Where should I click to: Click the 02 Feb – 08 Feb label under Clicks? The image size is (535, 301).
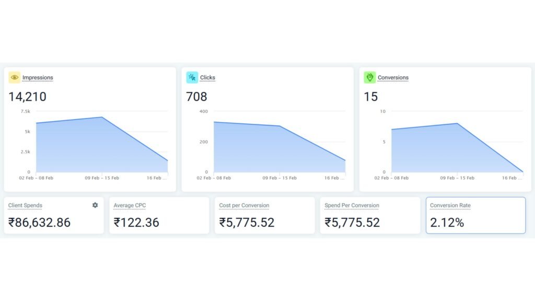click(215, 178)
